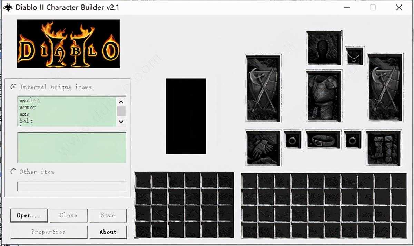Click the Other item text field
The image size is (414, 246).
point(72,186)
